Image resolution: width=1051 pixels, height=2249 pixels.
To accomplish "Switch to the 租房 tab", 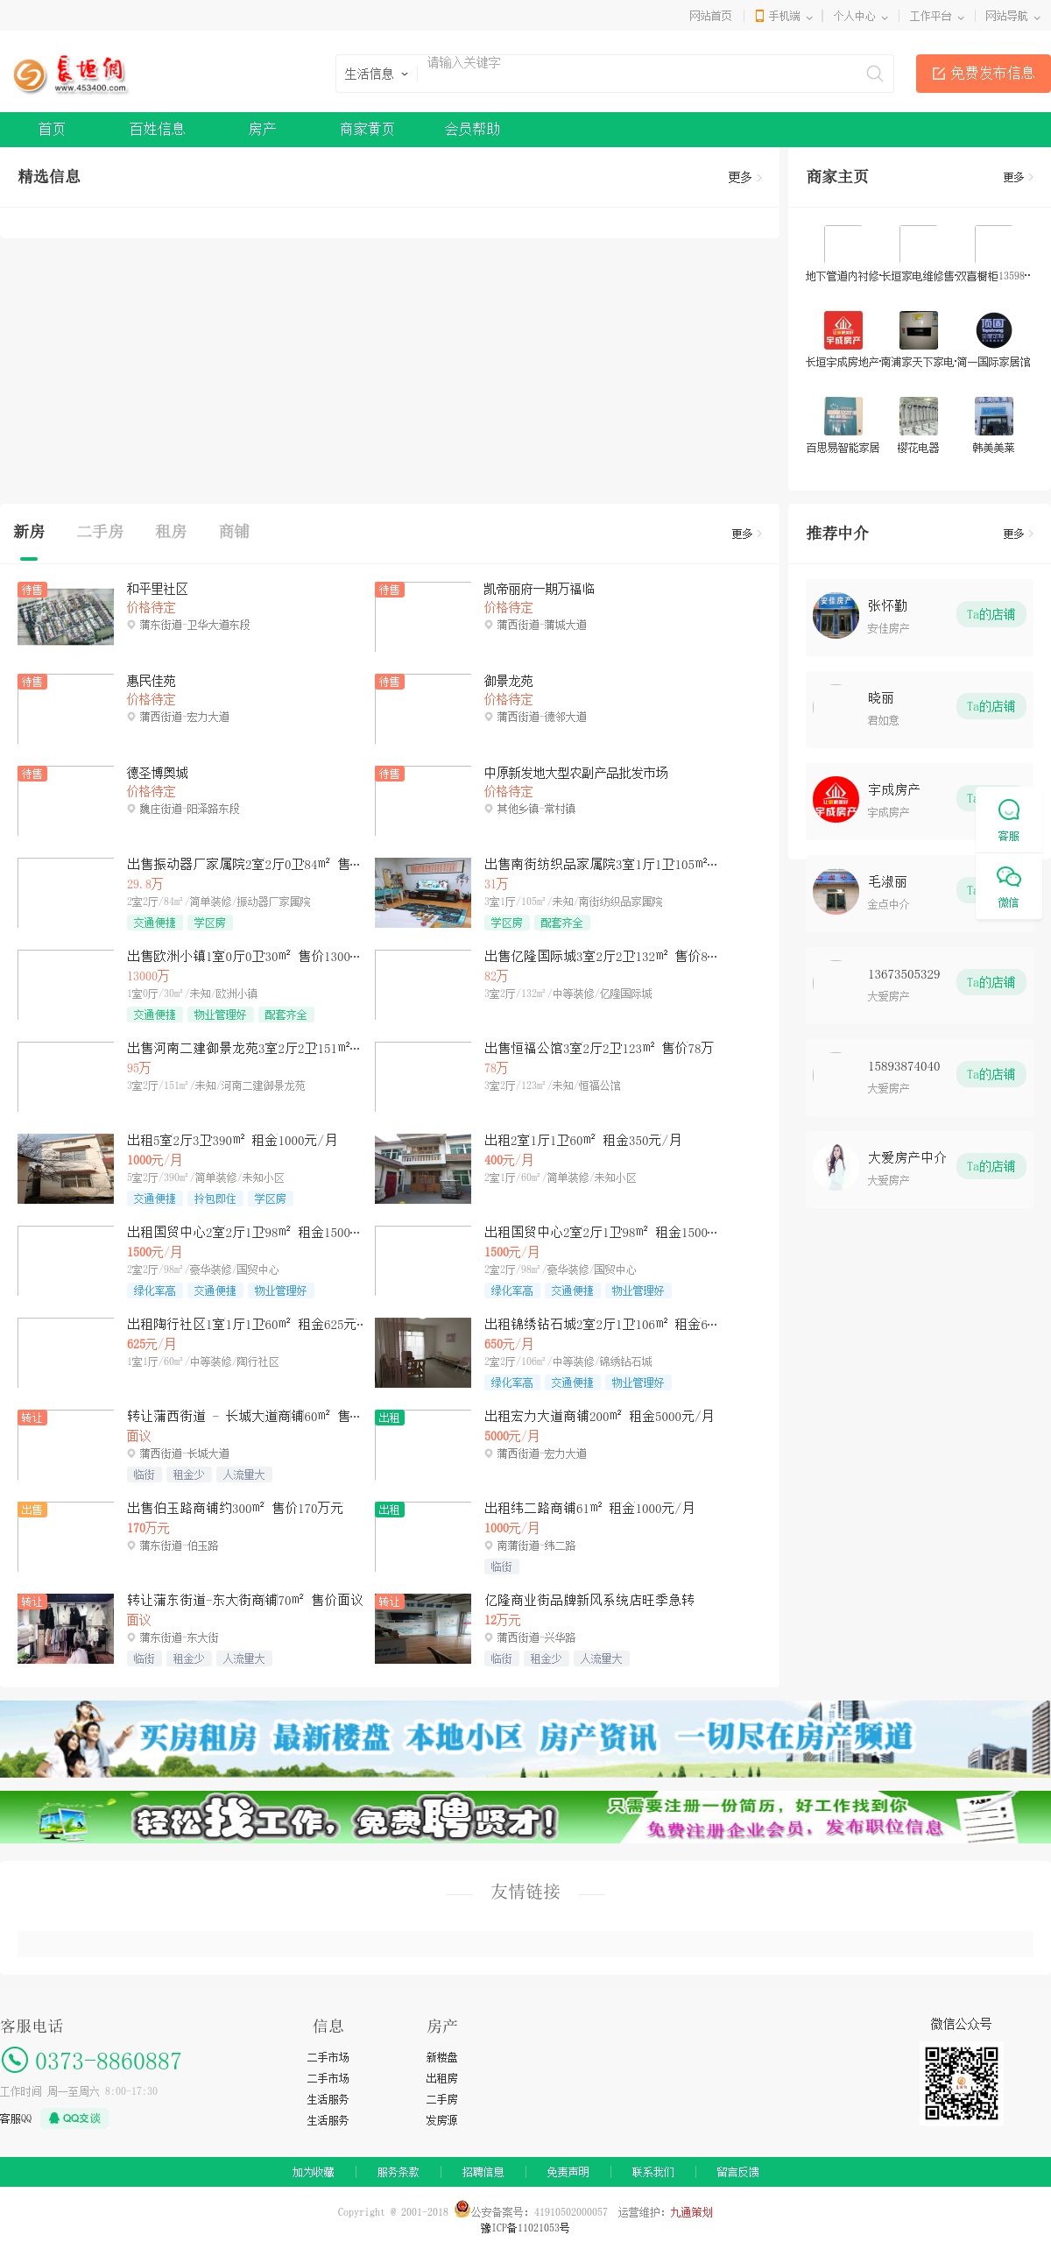I will click(171, 532).
